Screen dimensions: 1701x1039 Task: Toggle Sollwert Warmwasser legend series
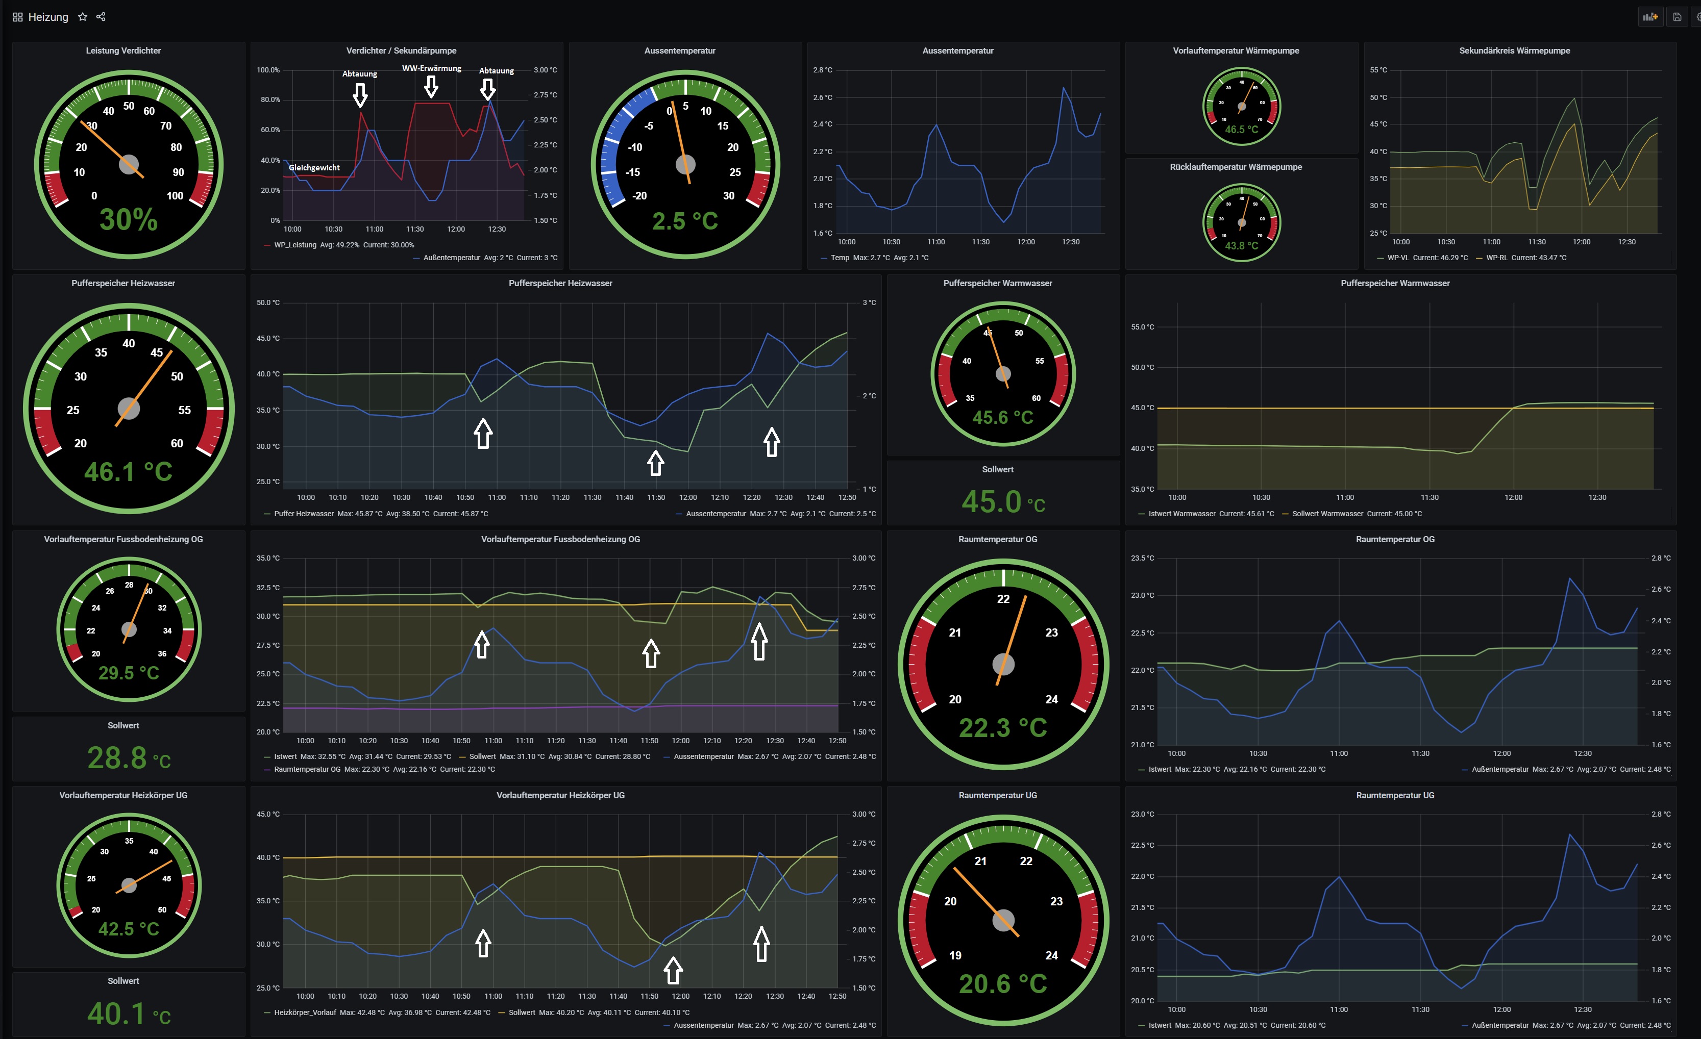tap(1327, 513)
